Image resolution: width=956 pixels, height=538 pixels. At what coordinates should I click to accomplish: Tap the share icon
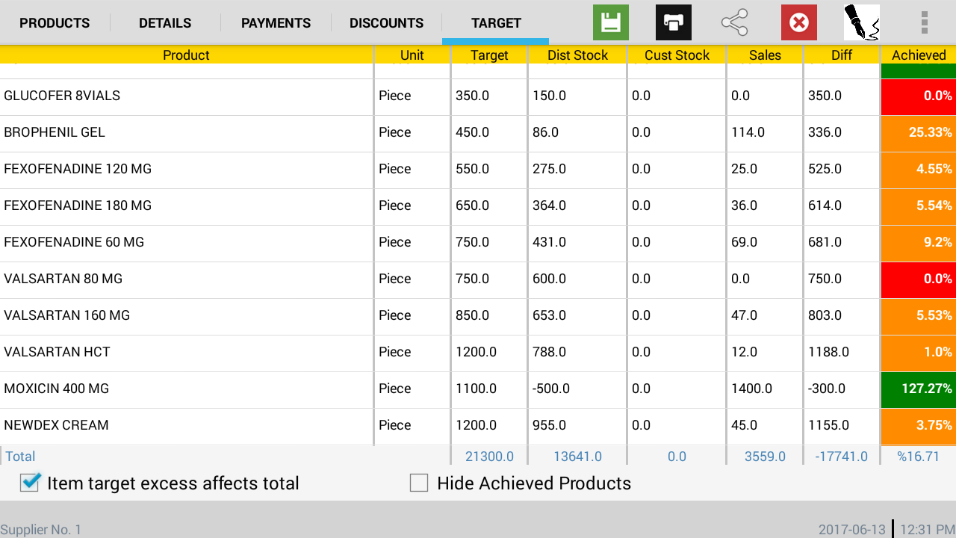pyautogui.click(x=735, y=22)
